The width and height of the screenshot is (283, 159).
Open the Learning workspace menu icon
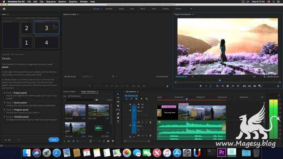(102, 9)
